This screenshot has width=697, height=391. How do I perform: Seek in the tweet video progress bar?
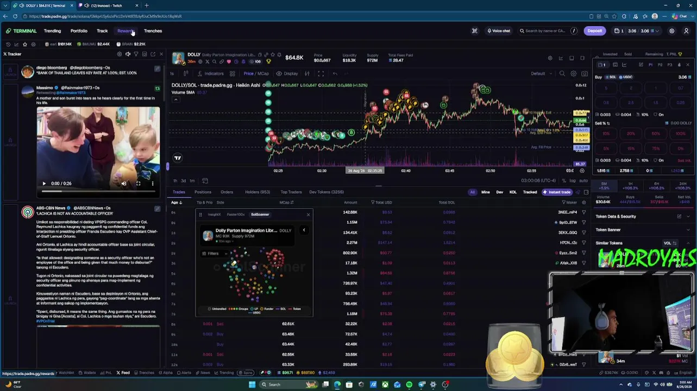(x=98, y=191)
